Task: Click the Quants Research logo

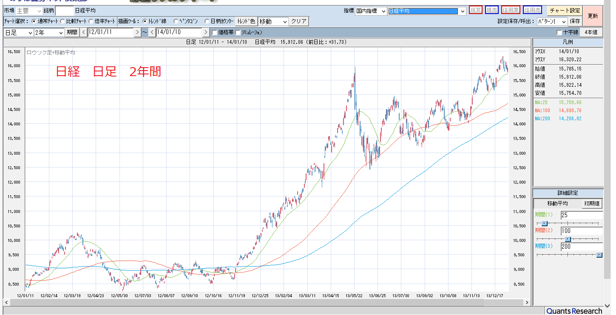Action: pos(574,311)
